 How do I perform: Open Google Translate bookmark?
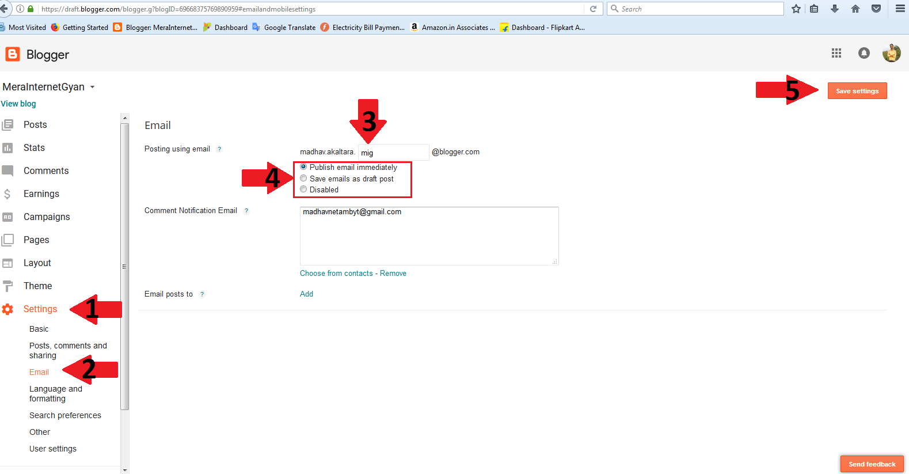(x=284, y=27)
